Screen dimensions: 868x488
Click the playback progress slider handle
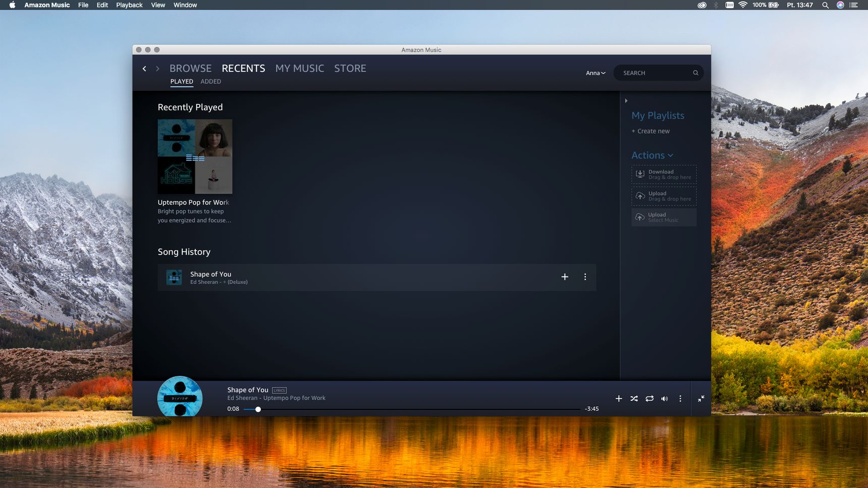coord(258,409)
